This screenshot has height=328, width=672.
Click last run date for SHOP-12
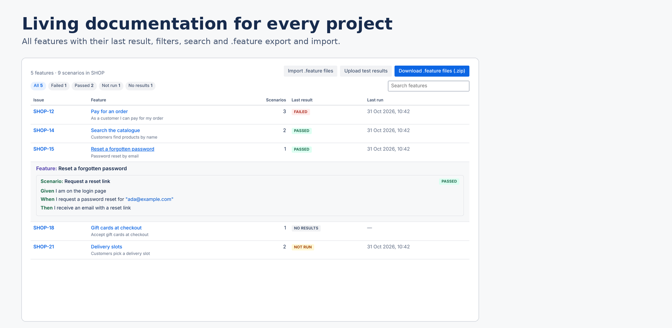click(x=388, y=112)
